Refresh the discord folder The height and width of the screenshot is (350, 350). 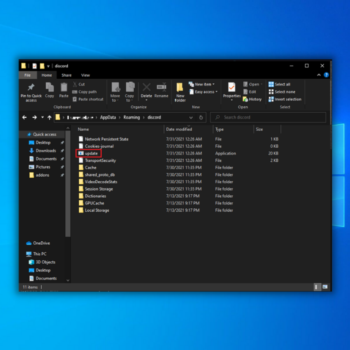point(201,117)
